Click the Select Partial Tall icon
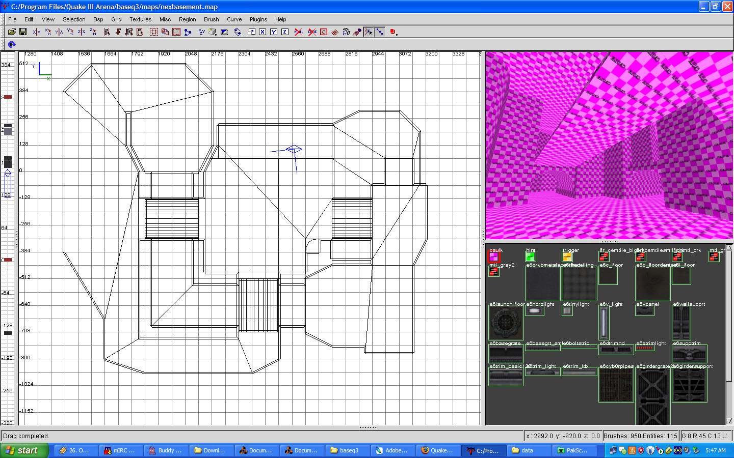 129,32
